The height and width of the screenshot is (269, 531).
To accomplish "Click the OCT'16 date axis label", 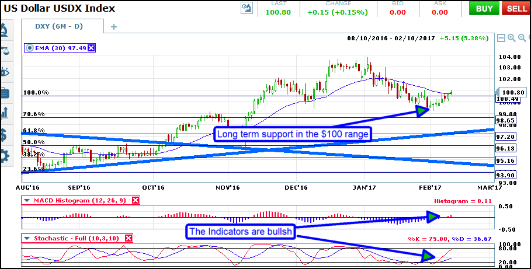I will pyautogui.click(x=153, y=187).
